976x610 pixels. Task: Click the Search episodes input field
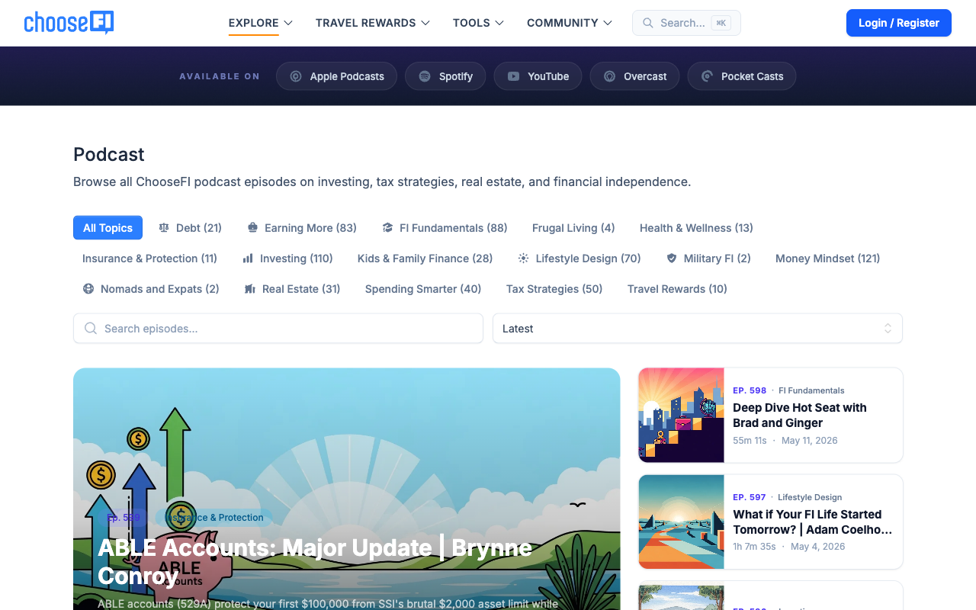click(x=278, y=329)
